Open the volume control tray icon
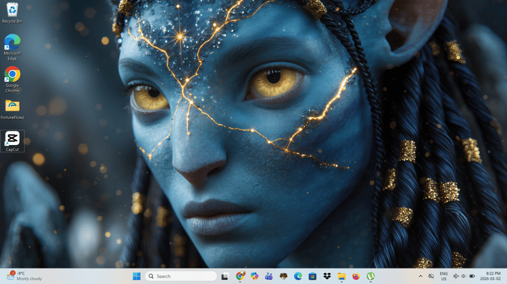This screenshot has width=507, height=284. click(464, 277)
